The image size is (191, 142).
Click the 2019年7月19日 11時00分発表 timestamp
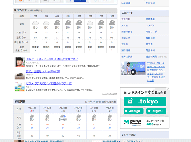coord(100,102)
